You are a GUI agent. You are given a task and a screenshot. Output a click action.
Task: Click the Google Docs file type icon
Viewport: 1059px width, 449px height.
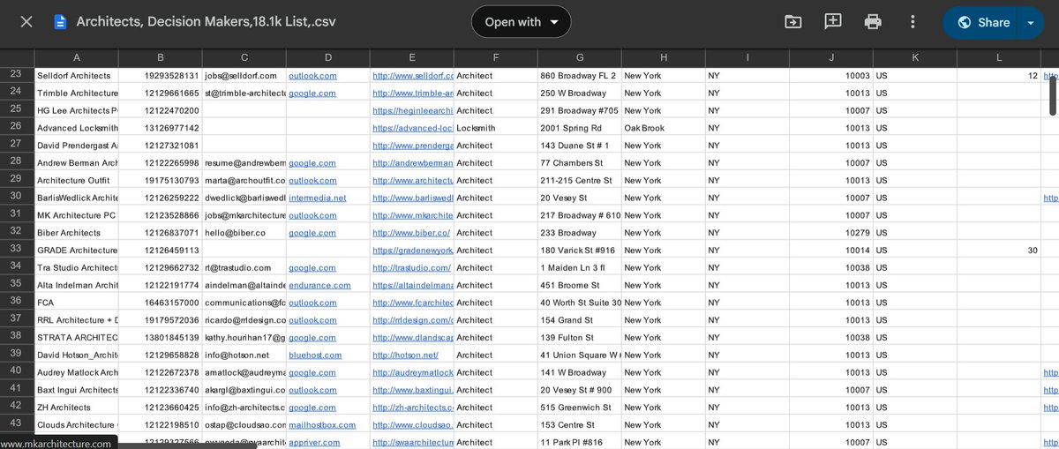[60, 22]
